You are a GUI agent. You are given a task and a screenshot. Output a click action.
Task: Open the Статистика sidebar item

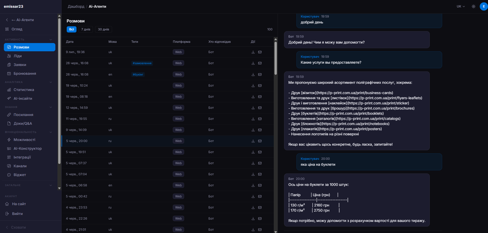click(30, 90)
